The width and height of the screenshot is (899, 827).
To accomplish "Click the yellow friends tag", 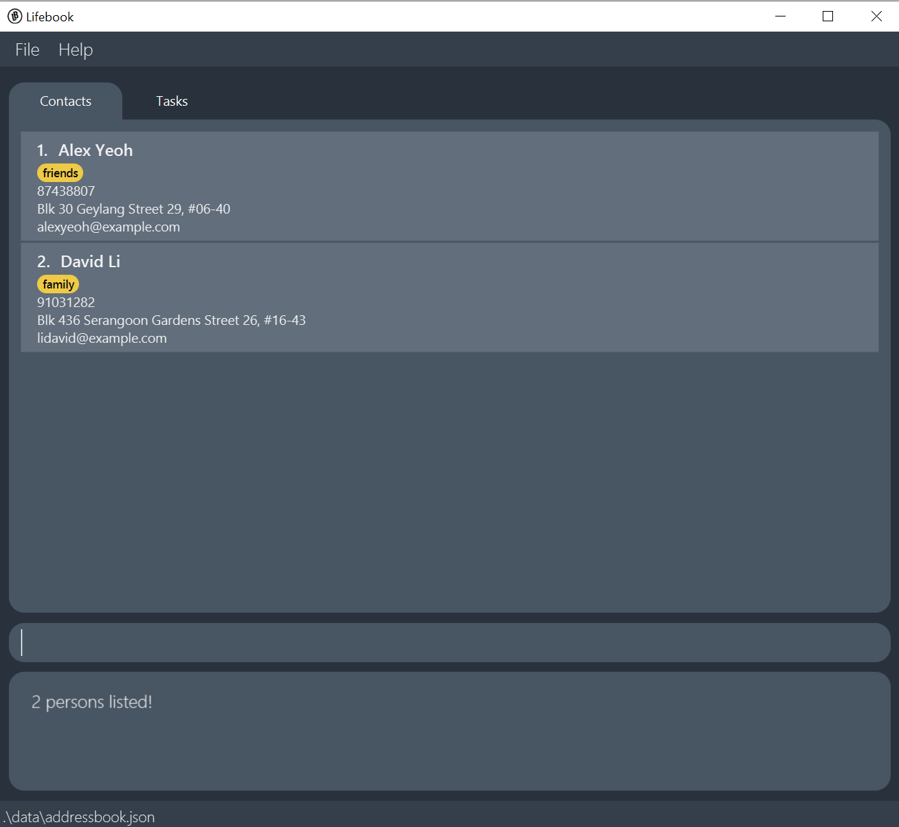I will point(60,173).
